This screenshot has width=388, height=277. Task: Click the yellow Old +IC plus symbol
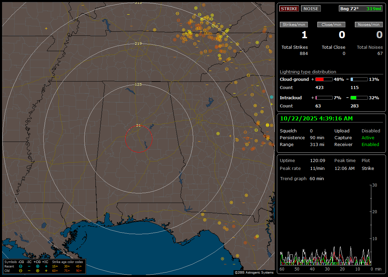point(46,271)
